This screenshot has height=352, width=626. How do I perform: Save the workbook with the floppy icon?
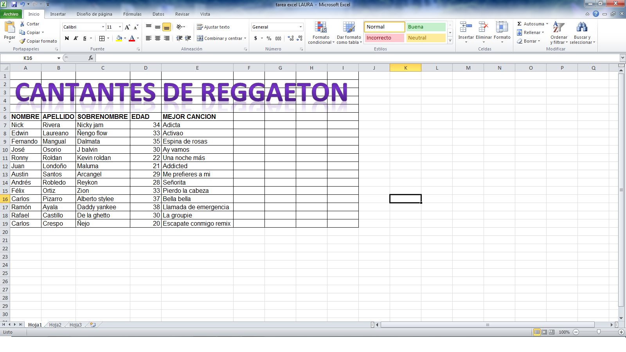pyautogui.click(x=14, y=4)
